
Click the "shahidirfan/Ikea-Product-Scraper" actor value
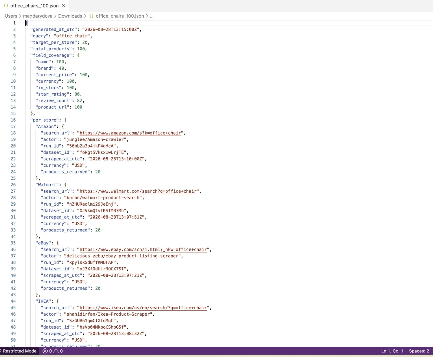click(x=108, y=314)
